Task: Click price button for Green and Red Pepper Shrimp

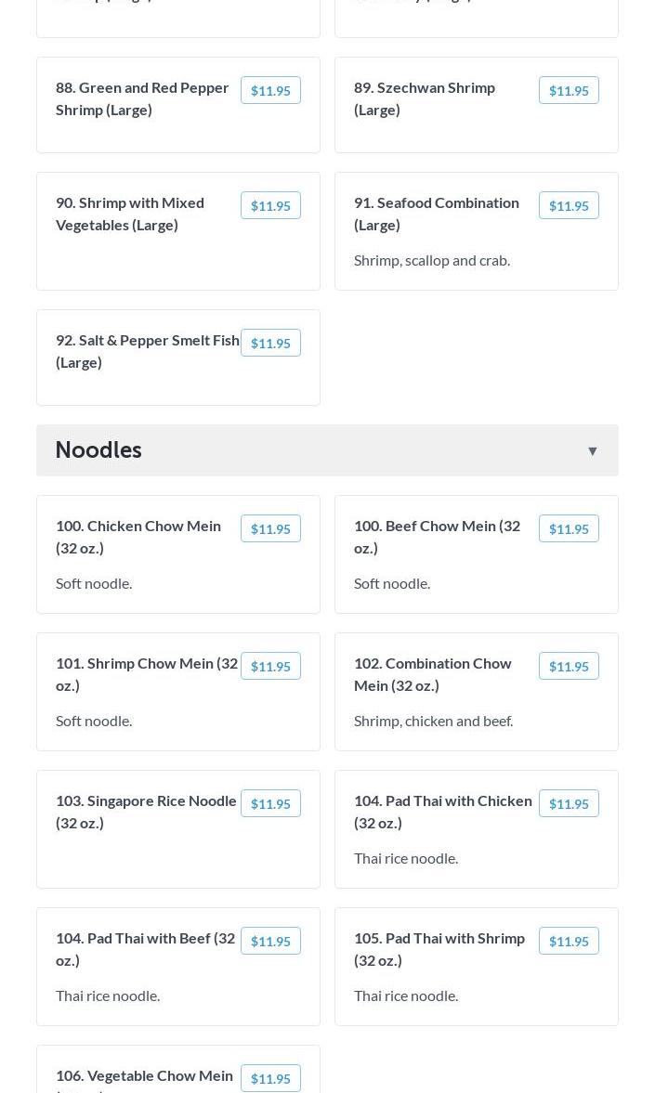Action: click(270, 90)
